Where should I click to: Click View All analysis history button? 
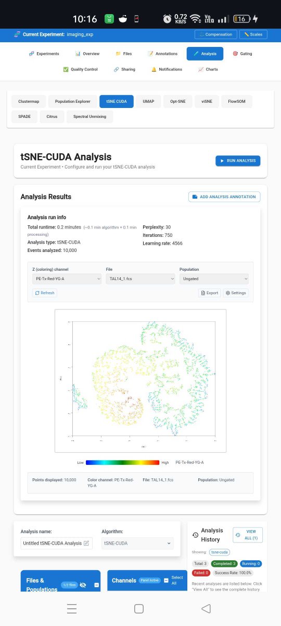tap(248, 535)
